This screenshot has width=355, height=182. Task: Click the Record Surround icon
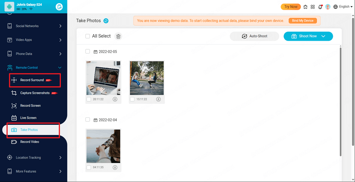(14, 80)
